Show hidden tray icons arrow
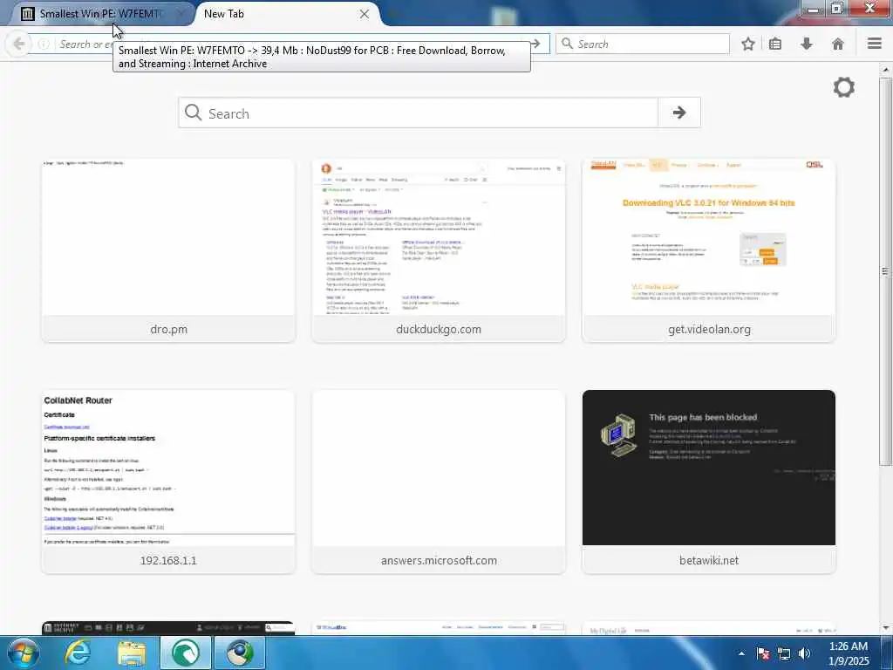 click(x=741, y=653)
